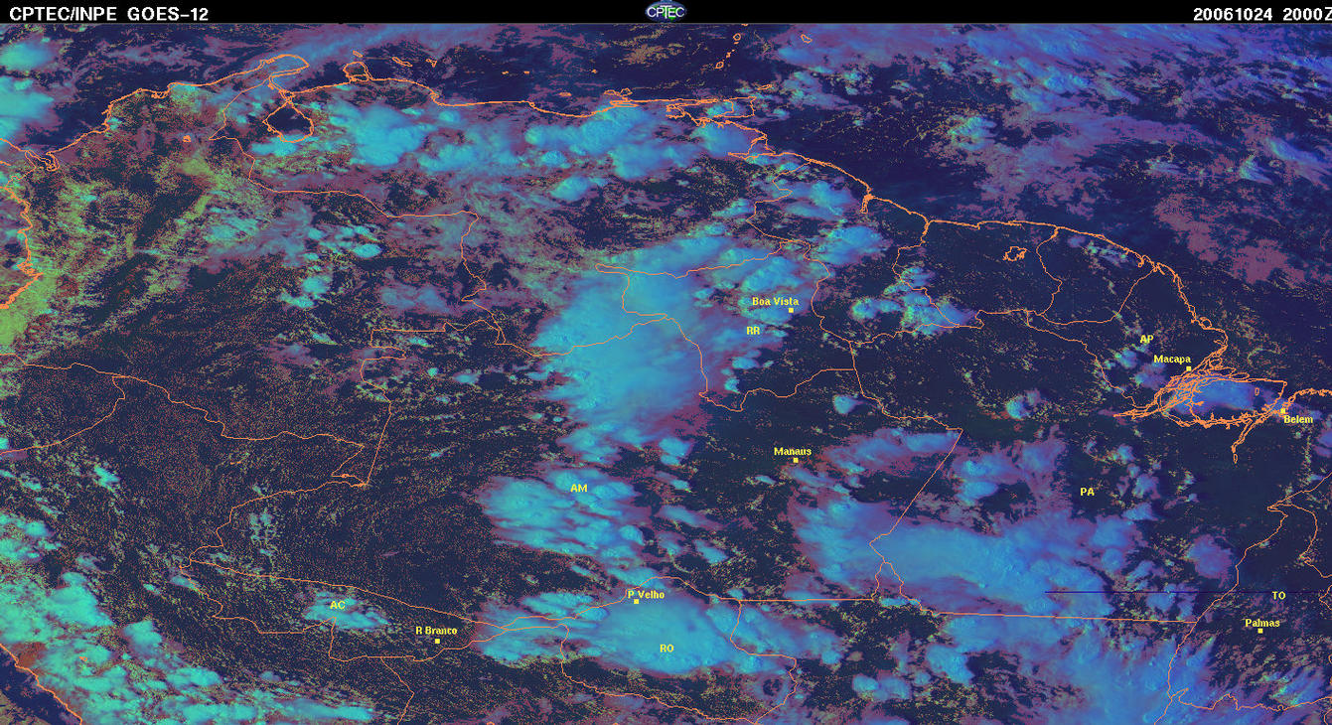
Task: Click the Belem city label
Action: 1298,420
